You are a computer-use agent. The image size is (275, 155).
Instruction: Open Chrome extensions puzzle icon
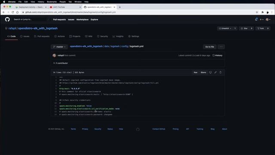(263, 12)
